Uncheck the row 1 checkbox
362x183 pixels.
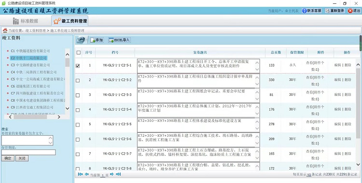pos(78,66)
